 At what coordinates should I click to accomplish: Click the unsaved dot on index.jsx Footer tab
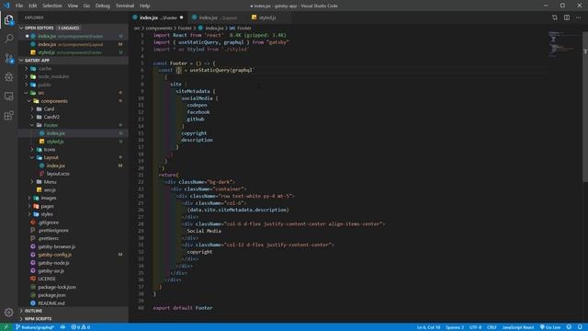(x=182, y=17)
